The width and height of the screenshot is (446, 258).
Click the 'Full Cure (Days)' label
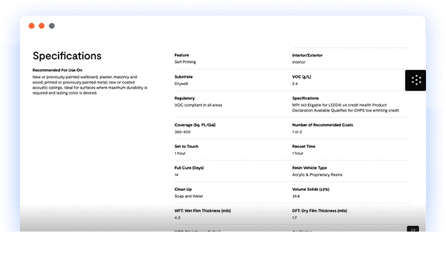[x=189, y=168]
